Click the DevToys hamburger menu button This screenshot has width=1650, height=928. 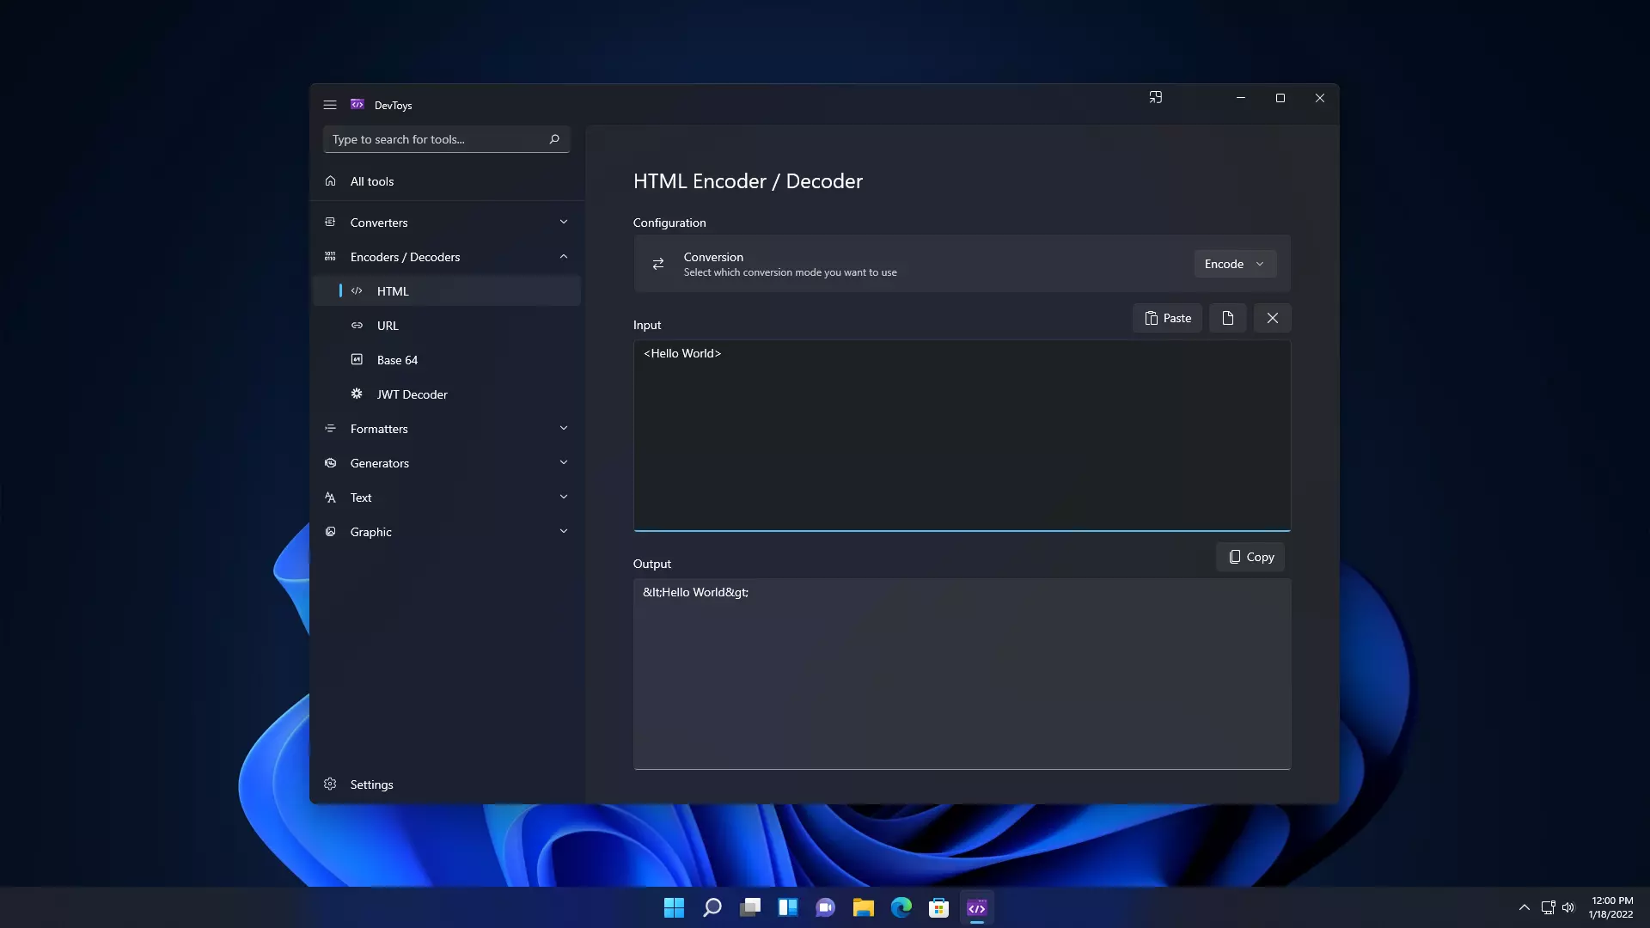pyautogui.click(x=330, y=104)
